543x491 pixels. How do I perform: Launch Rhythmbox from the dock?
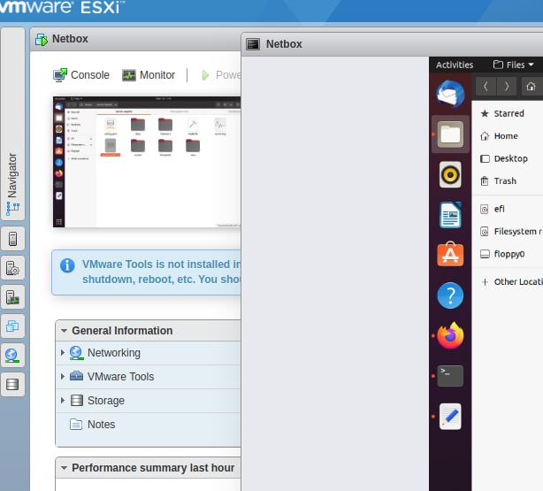coord(450,174)
